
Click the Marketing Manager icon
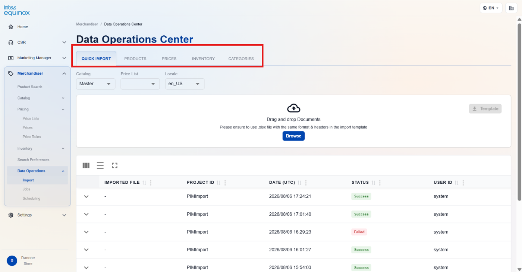coord(11,58)
